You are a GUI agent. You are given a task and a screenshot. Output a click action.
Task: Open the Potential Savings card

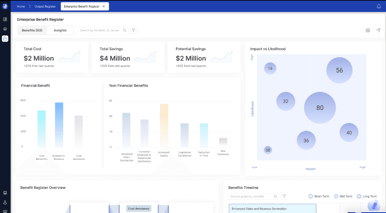[204, 57]
